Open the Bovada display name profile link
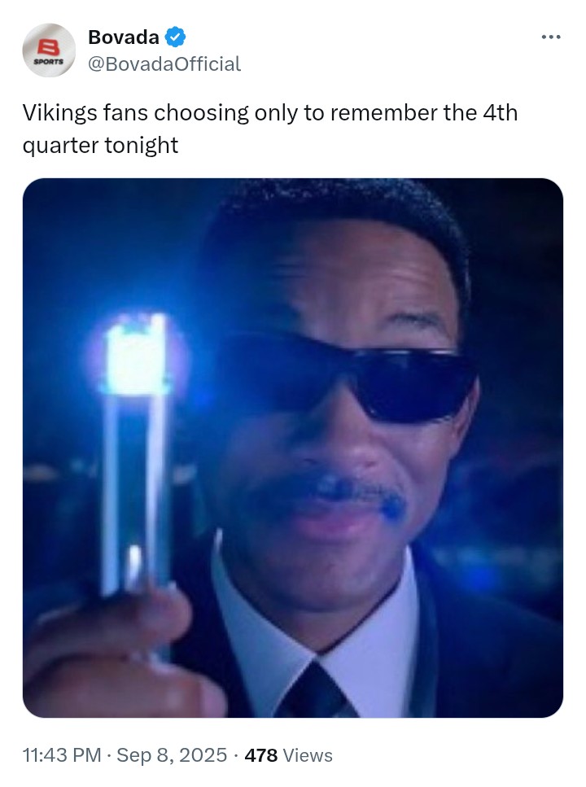 click(x=124, y=37)
